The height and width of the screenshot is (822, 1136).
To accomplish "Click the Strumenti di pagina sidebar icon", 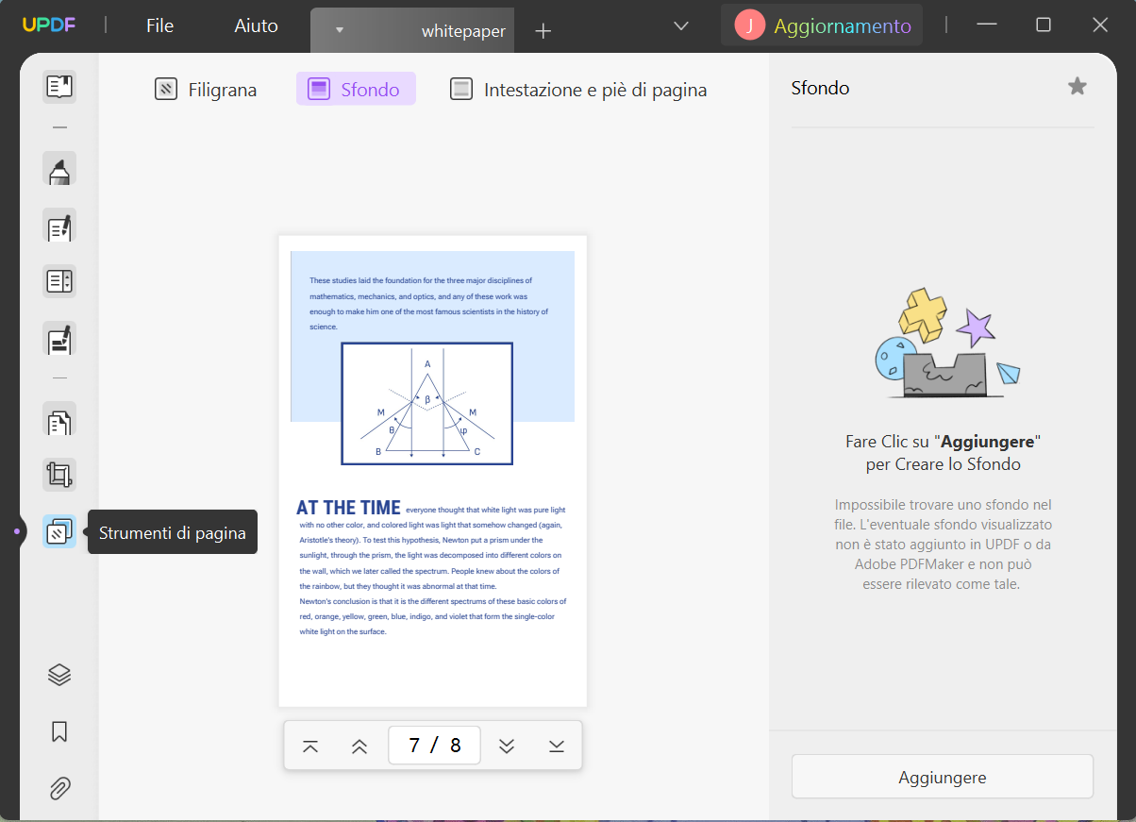I will point(59,531).
